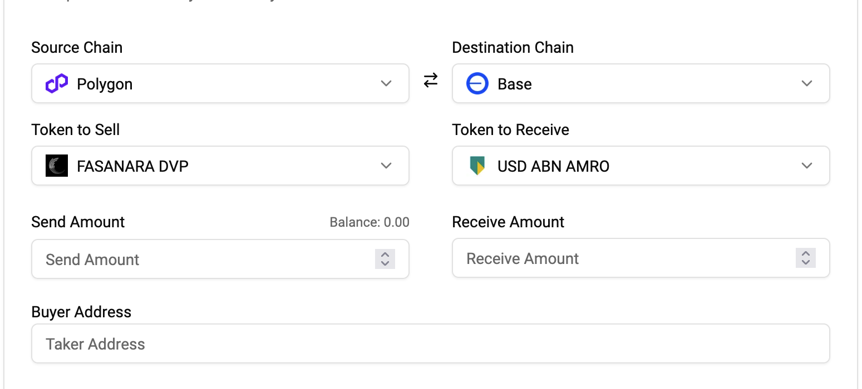Open the Destination Chain dropdown

(x=641, y=83)
